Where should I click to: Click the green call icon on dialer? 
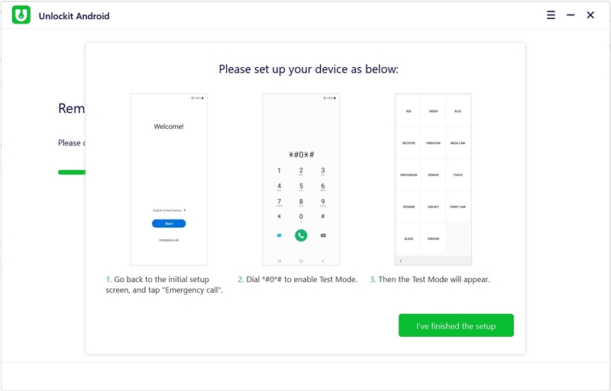click(x=301, y=236)
